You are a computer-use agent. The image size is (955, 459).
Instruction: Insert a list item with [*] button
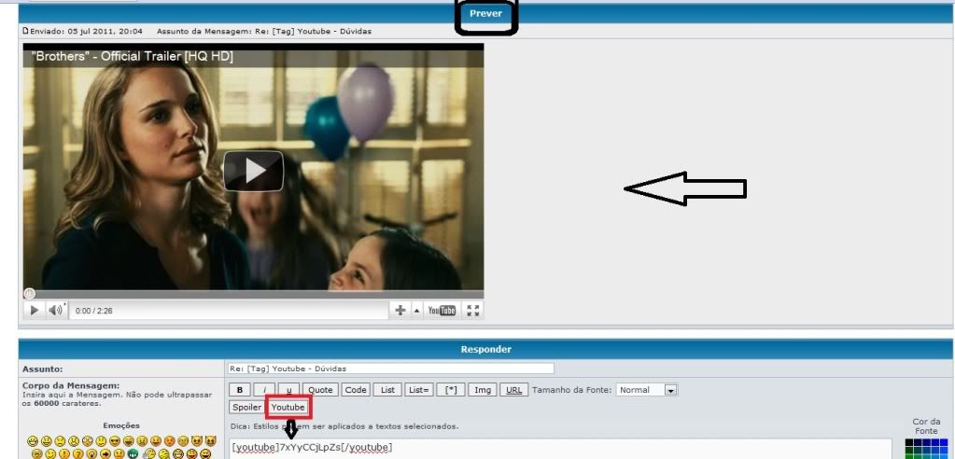451,390
